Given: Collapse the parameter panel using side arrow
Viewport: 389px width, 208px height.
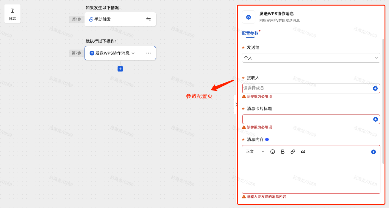Looking at the screenshot, I should [x=236, y=104].
